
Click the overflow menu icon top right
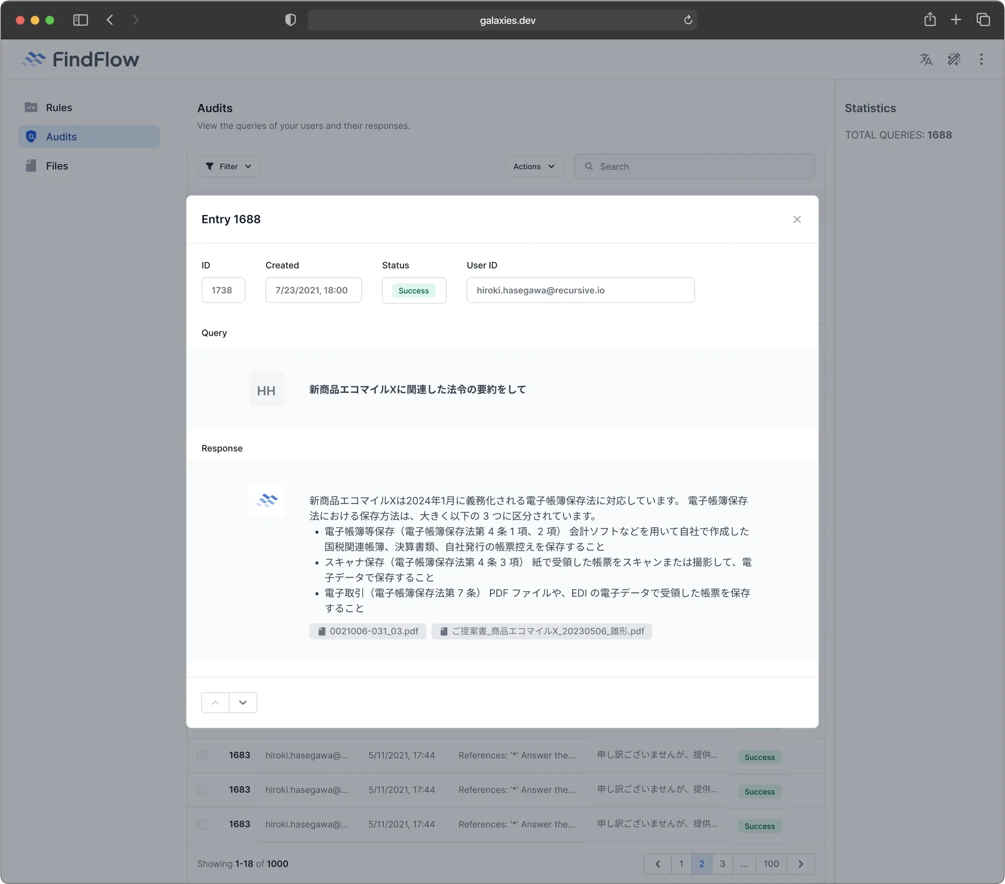click(x=983, y=59)
